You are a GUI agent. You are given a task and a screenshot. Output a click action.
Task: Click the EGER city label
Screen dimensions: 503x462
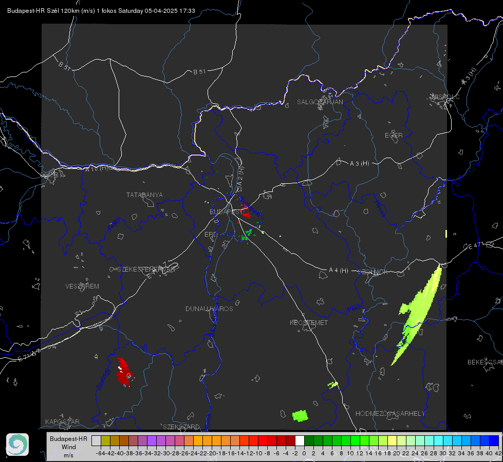(394, 136)
